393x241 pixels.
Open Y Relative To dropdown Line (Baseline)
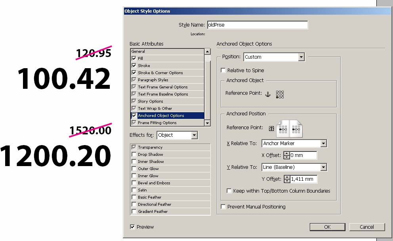click(x=294, y=167)
